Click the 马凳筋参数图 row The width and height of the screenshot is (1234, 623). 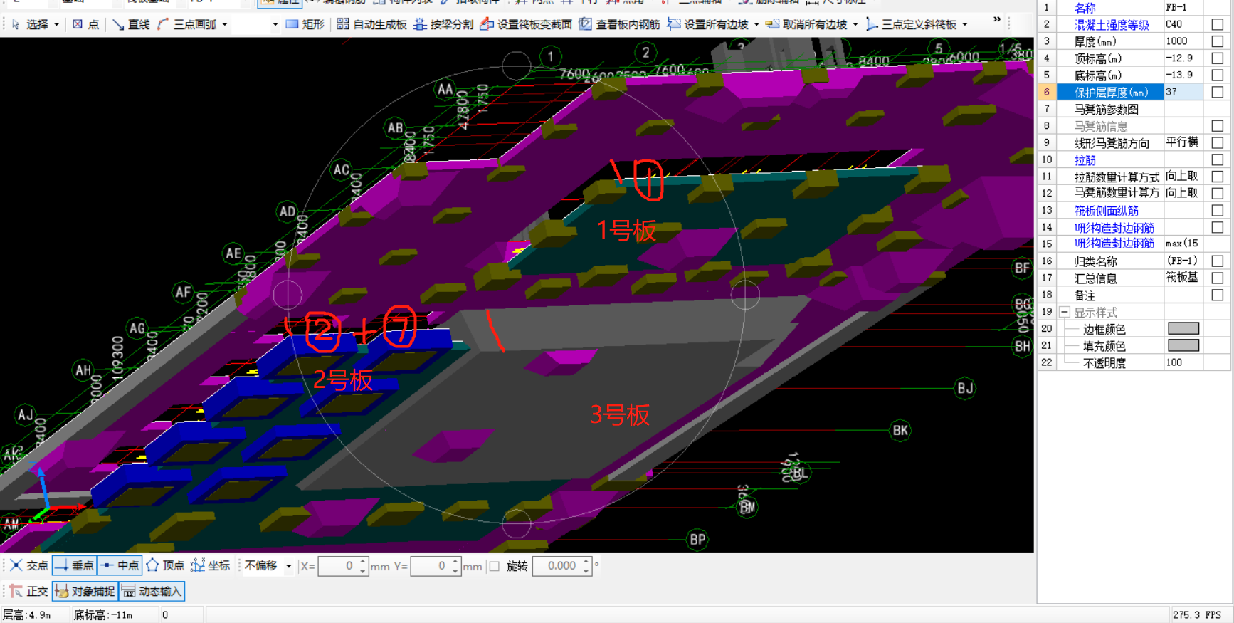tap(1135, 109)
